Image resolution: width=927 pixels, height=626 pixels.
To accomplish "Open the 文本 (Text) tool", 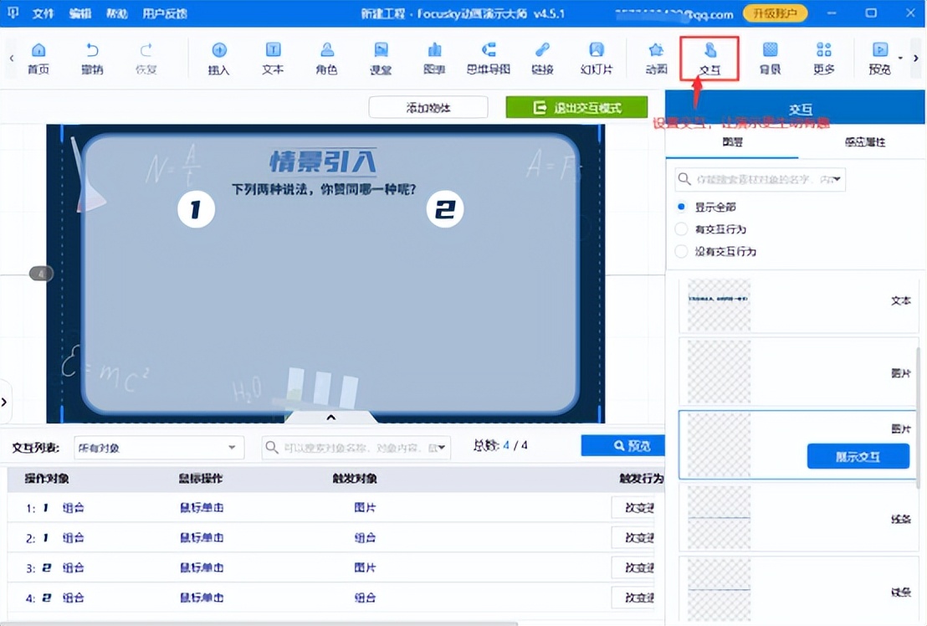I will coord(272,59).
